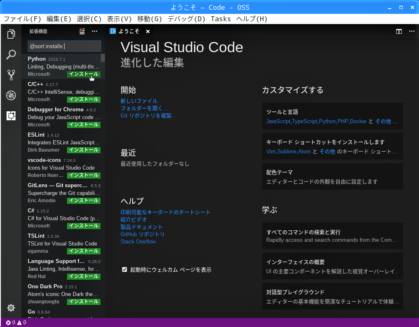This screenshot has height=327, width=419.
Task: Open the 編集(E) menu
Action: pos(59,19)
